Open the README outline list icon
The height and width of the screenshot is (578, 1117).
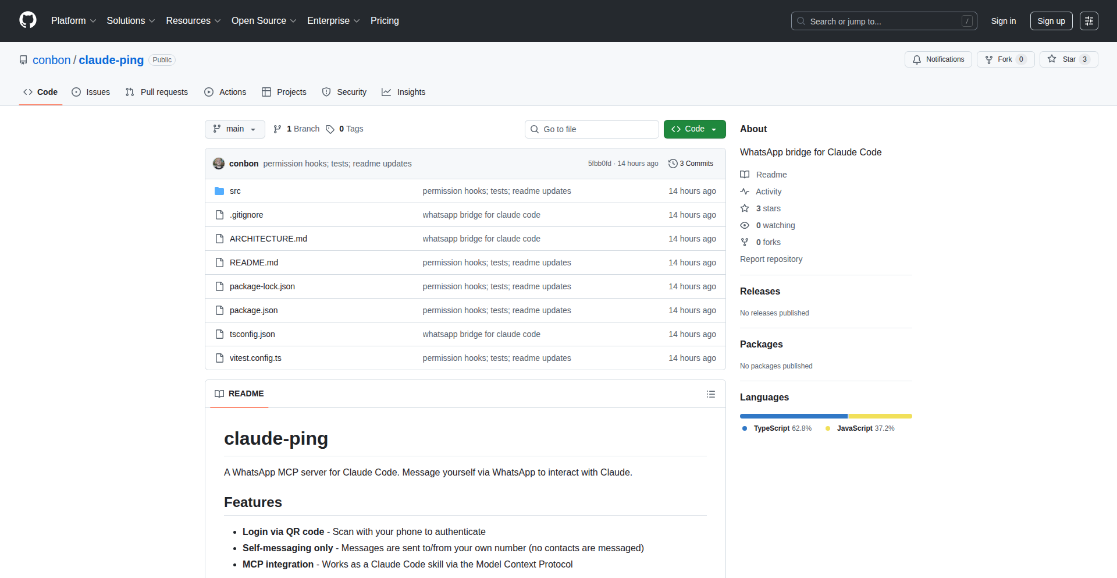coord(710,394)
